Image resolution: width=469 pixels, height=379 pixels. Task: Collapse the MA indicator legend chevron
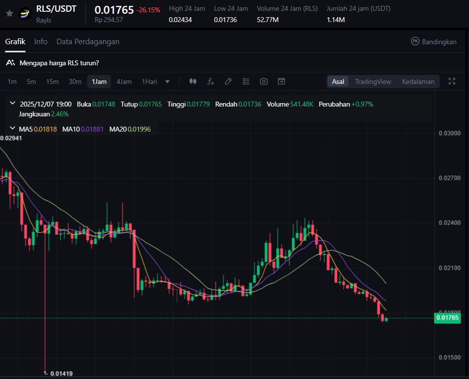pyautogui.click(x=12, y=129)
